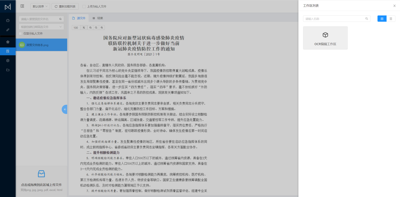Click supported formats text 支持png, jpg, jpeg, pdf
The width and height of the screenshot is (400, 197).
(41, 190)
